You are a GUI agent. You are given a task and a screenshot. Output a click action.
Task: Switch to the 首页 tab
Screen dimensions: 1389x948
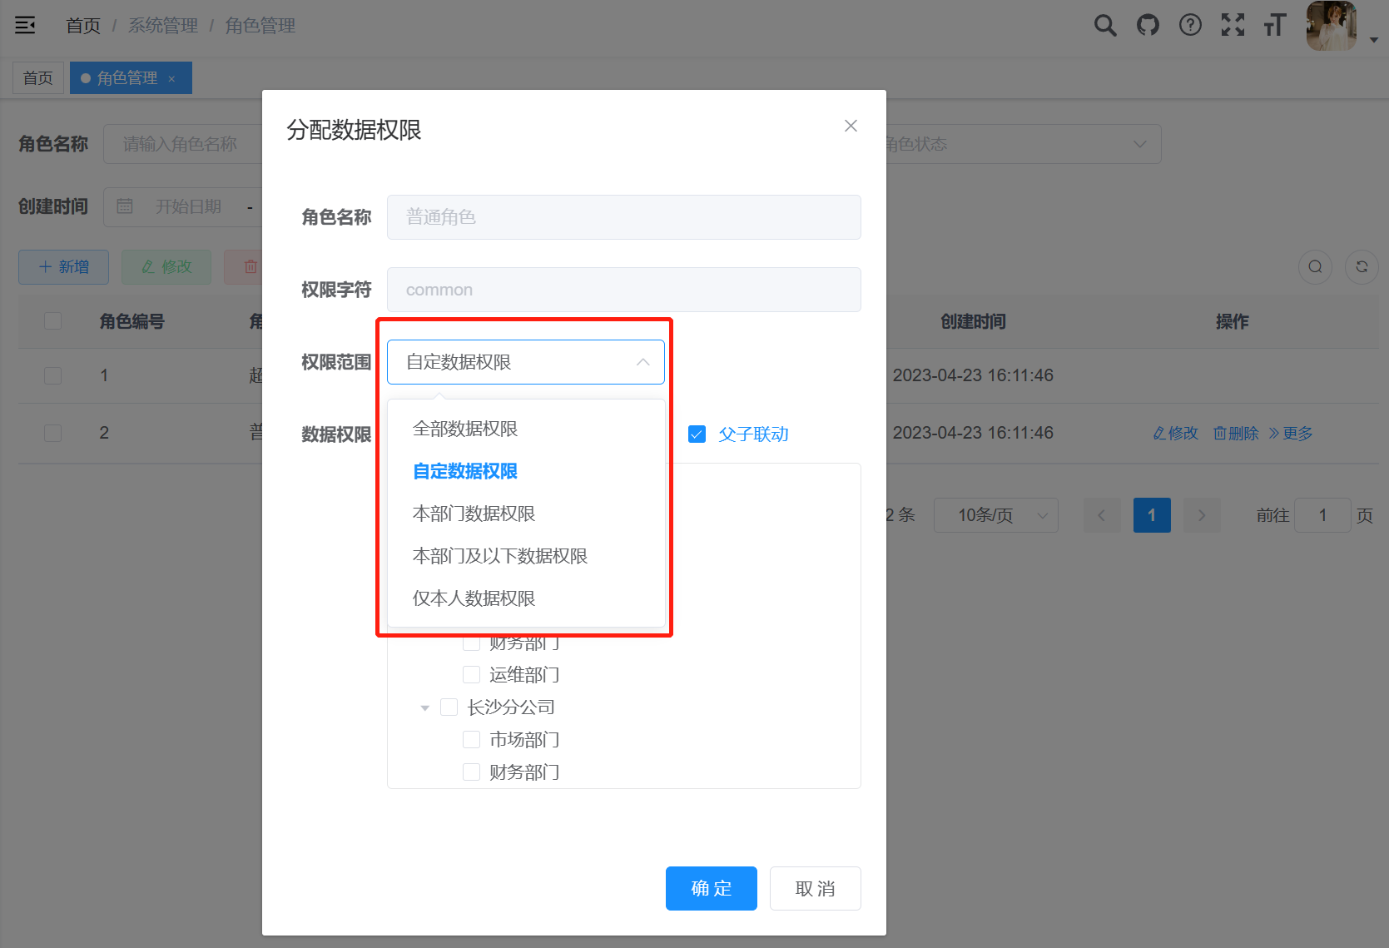[38, 78]
